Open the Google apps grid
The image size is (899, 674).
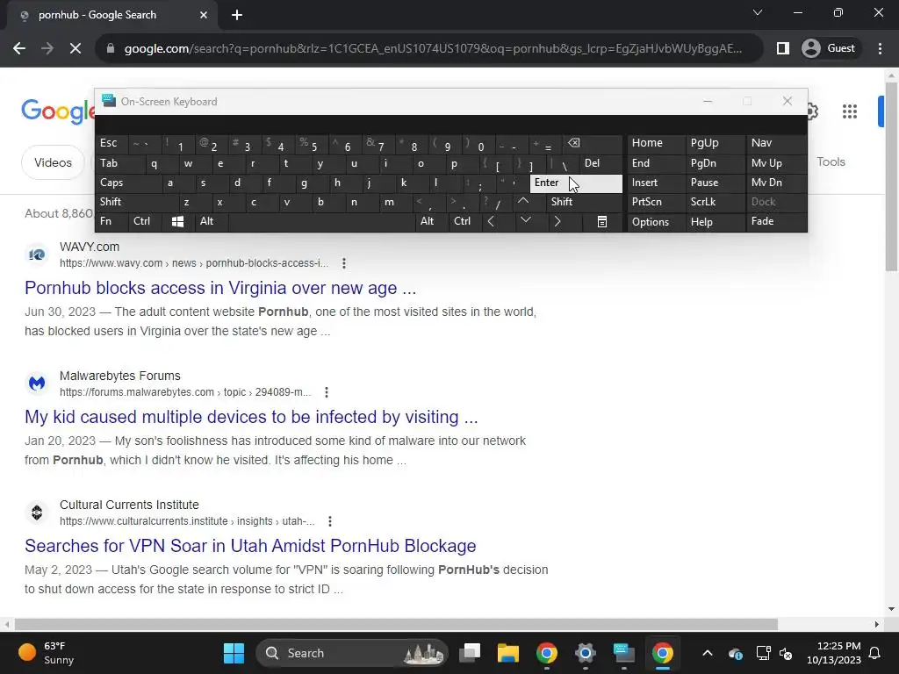coord(850,111)
